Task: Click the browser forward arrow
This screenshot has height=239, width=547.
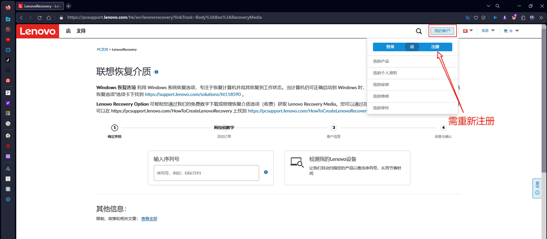Action: pyautogui.click(x=30, y=18)
